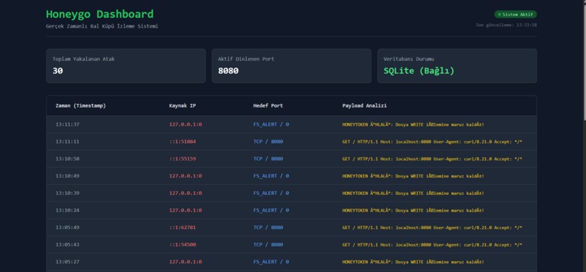Click the GET payload in the 13:05:49 row
Viewport: 586px width, 272px height.
(x=432, y=228)
